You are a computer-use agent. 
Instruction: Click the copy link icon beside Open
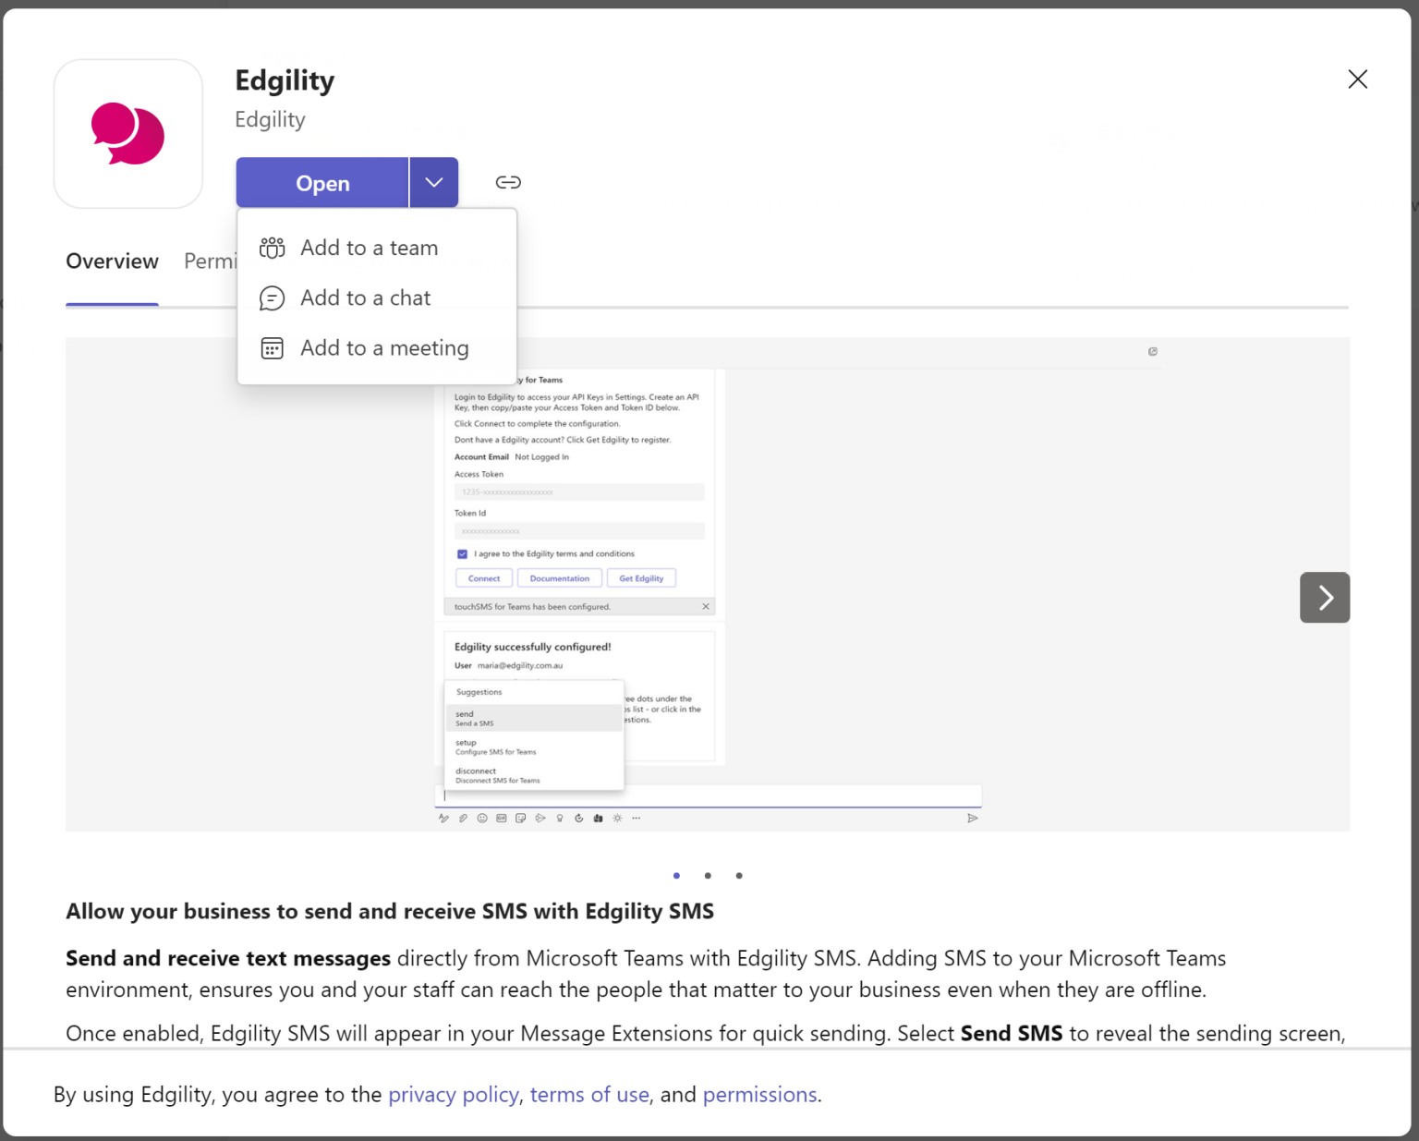507,182
